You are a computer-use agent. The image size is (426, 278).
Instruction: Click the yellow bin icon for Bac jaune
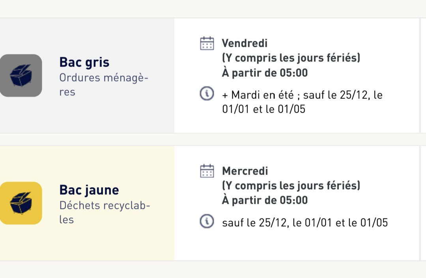click(21, 203)
